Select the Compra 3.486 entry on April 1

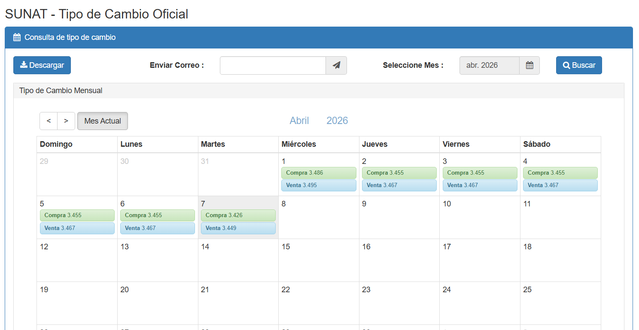[319, 173]
